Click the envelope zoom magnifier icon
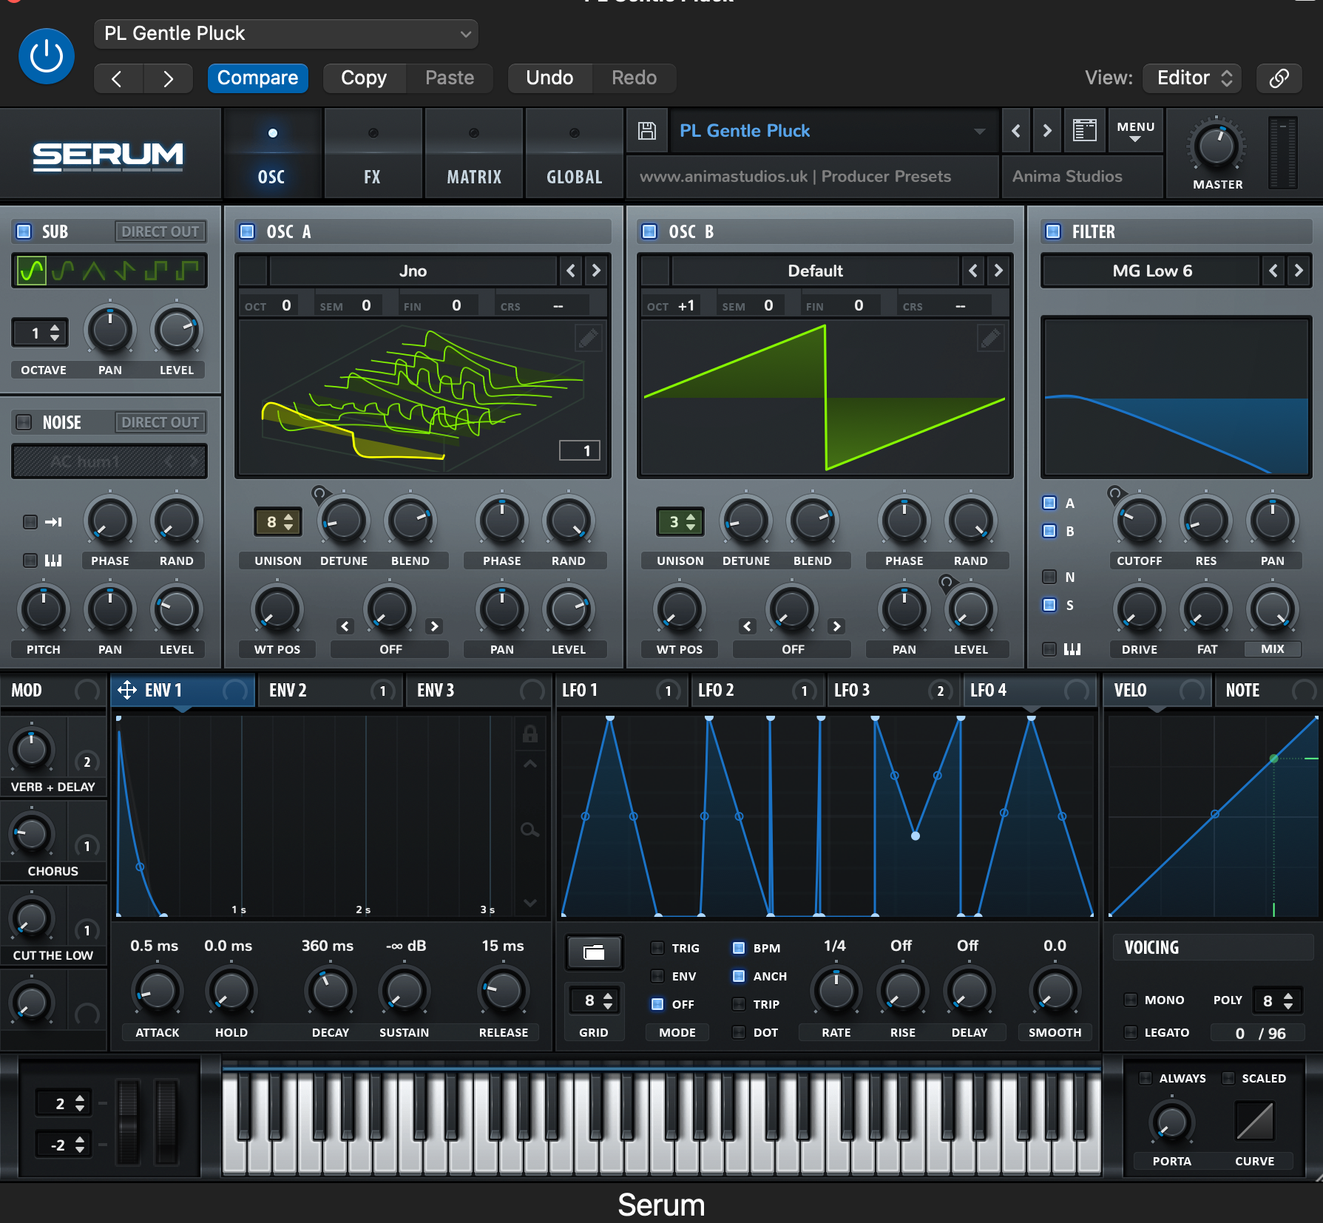This screenshot has width=1323, height=1223. click(x=529, y=830)
